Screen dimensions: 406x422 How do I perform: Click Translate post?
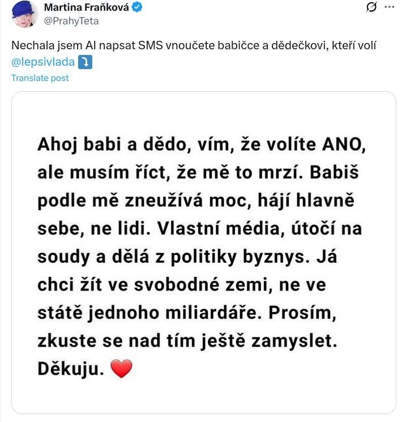(x=40, y=78)
